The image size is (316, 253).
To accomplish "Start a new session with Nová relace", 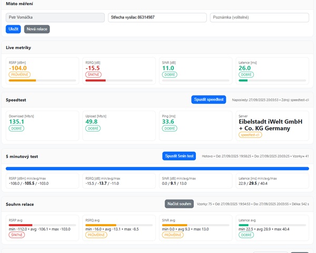I will pyautogui.click(x=37, y=29).
